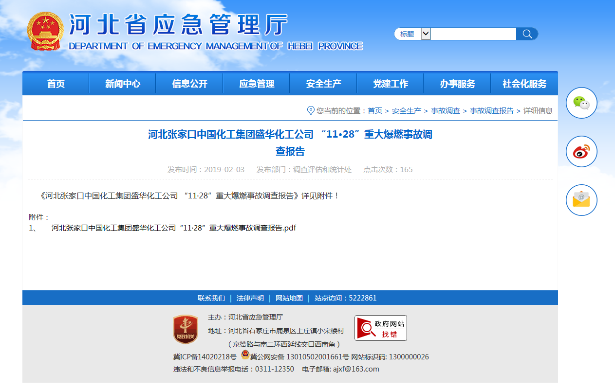Screen dimensions: 615x390
Task: Open the 新闻中心 menu item
Action: [x=123, y=84]
